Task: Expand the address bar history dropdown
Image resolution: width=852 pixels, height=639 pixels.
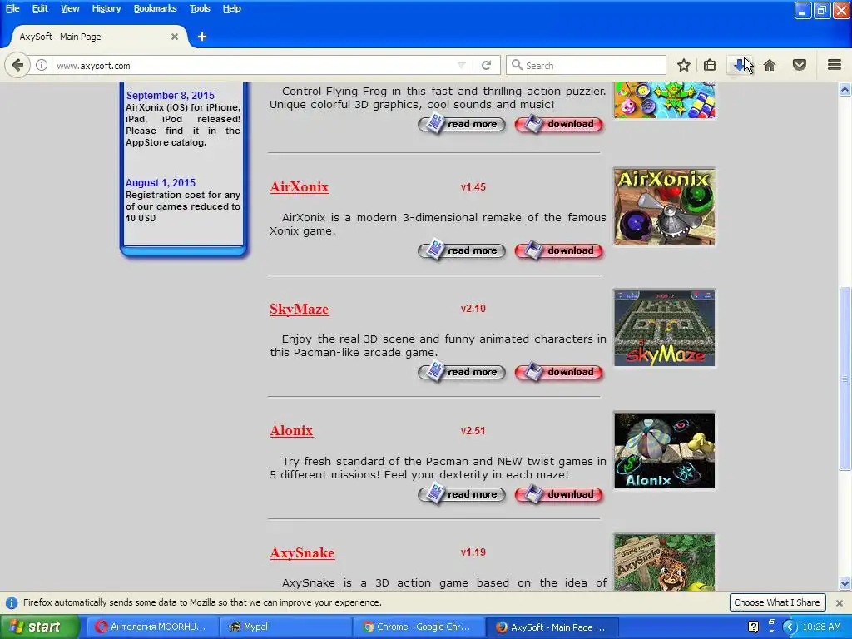Action: 461,65
